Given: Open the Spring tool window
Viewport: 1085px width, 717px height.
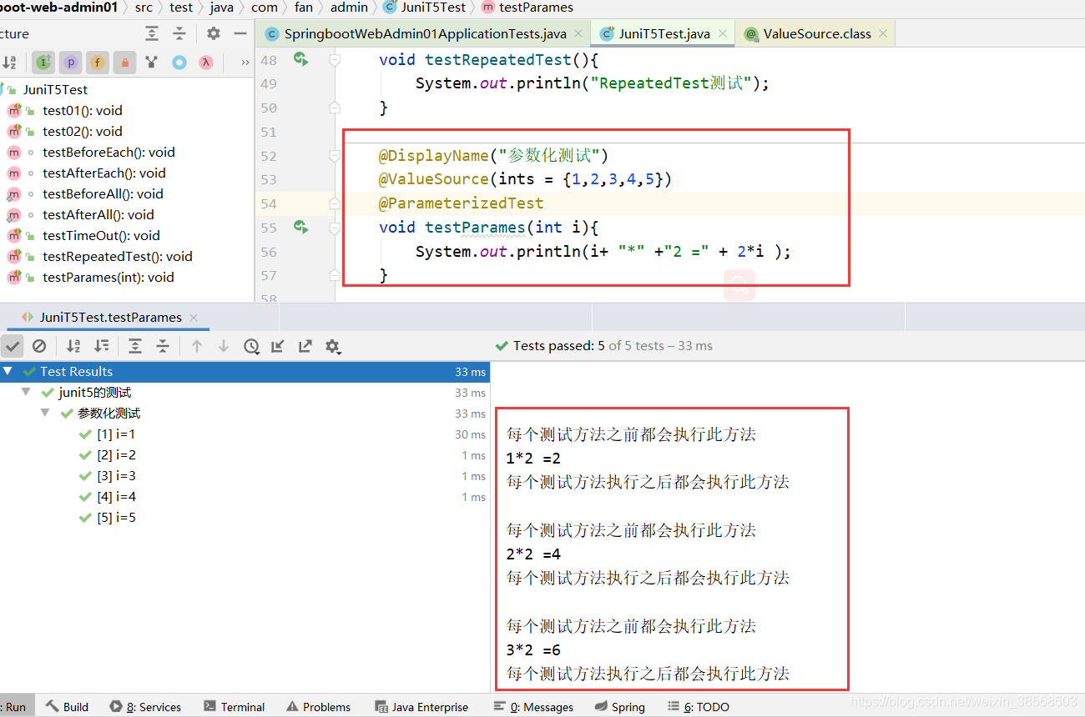Looking at the screenshot, I should (620, 707).
